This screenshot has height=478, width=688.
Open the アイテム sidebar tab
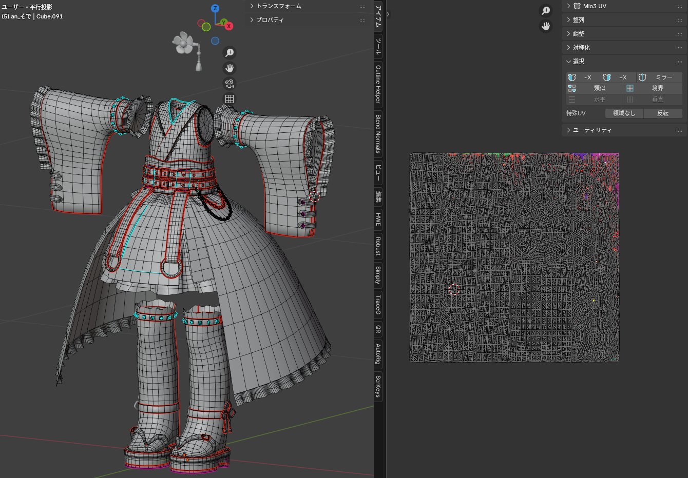click(378, 16)
